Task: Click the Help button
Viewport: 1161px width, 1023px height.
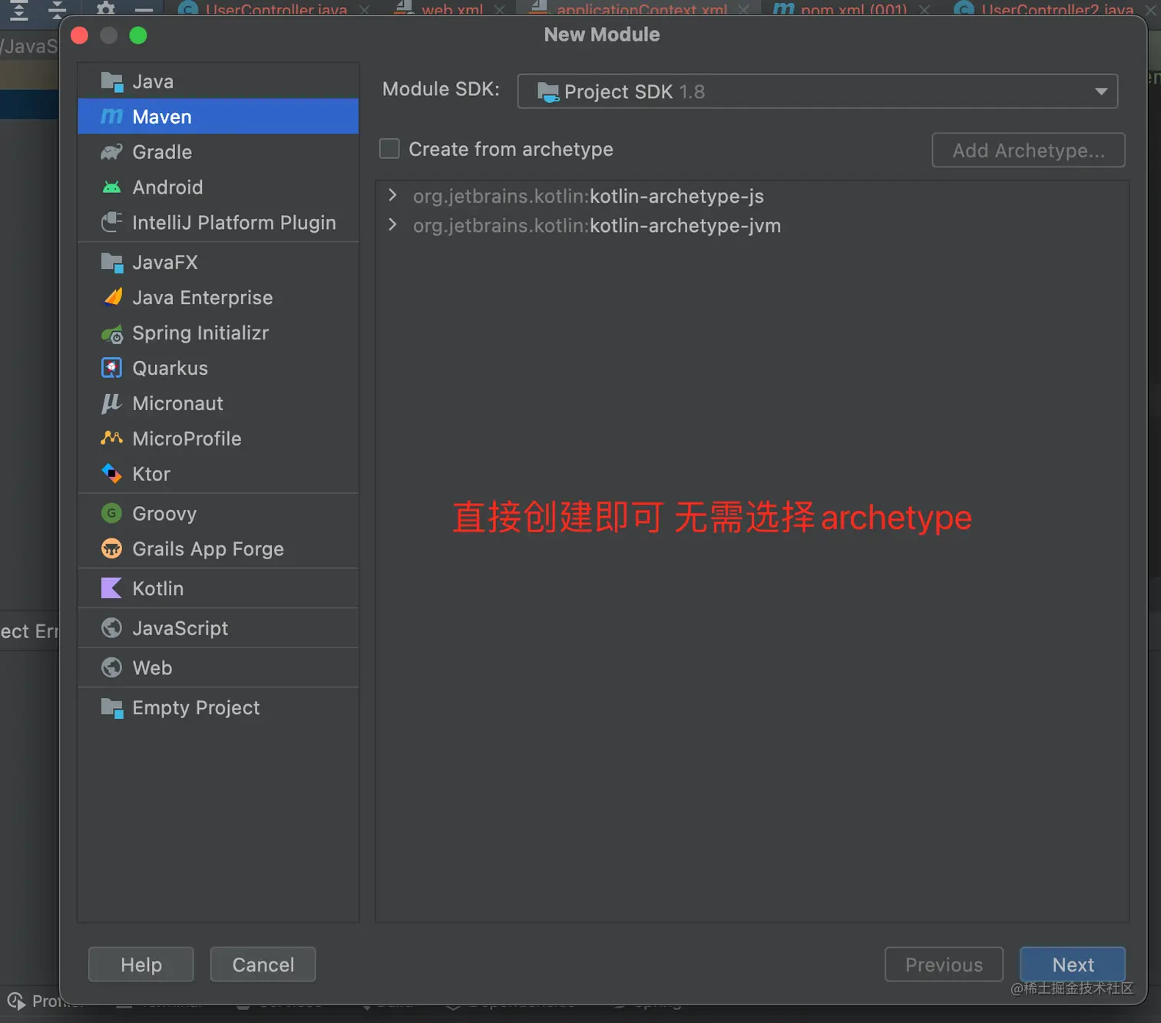Action: [x=141, y=965]
